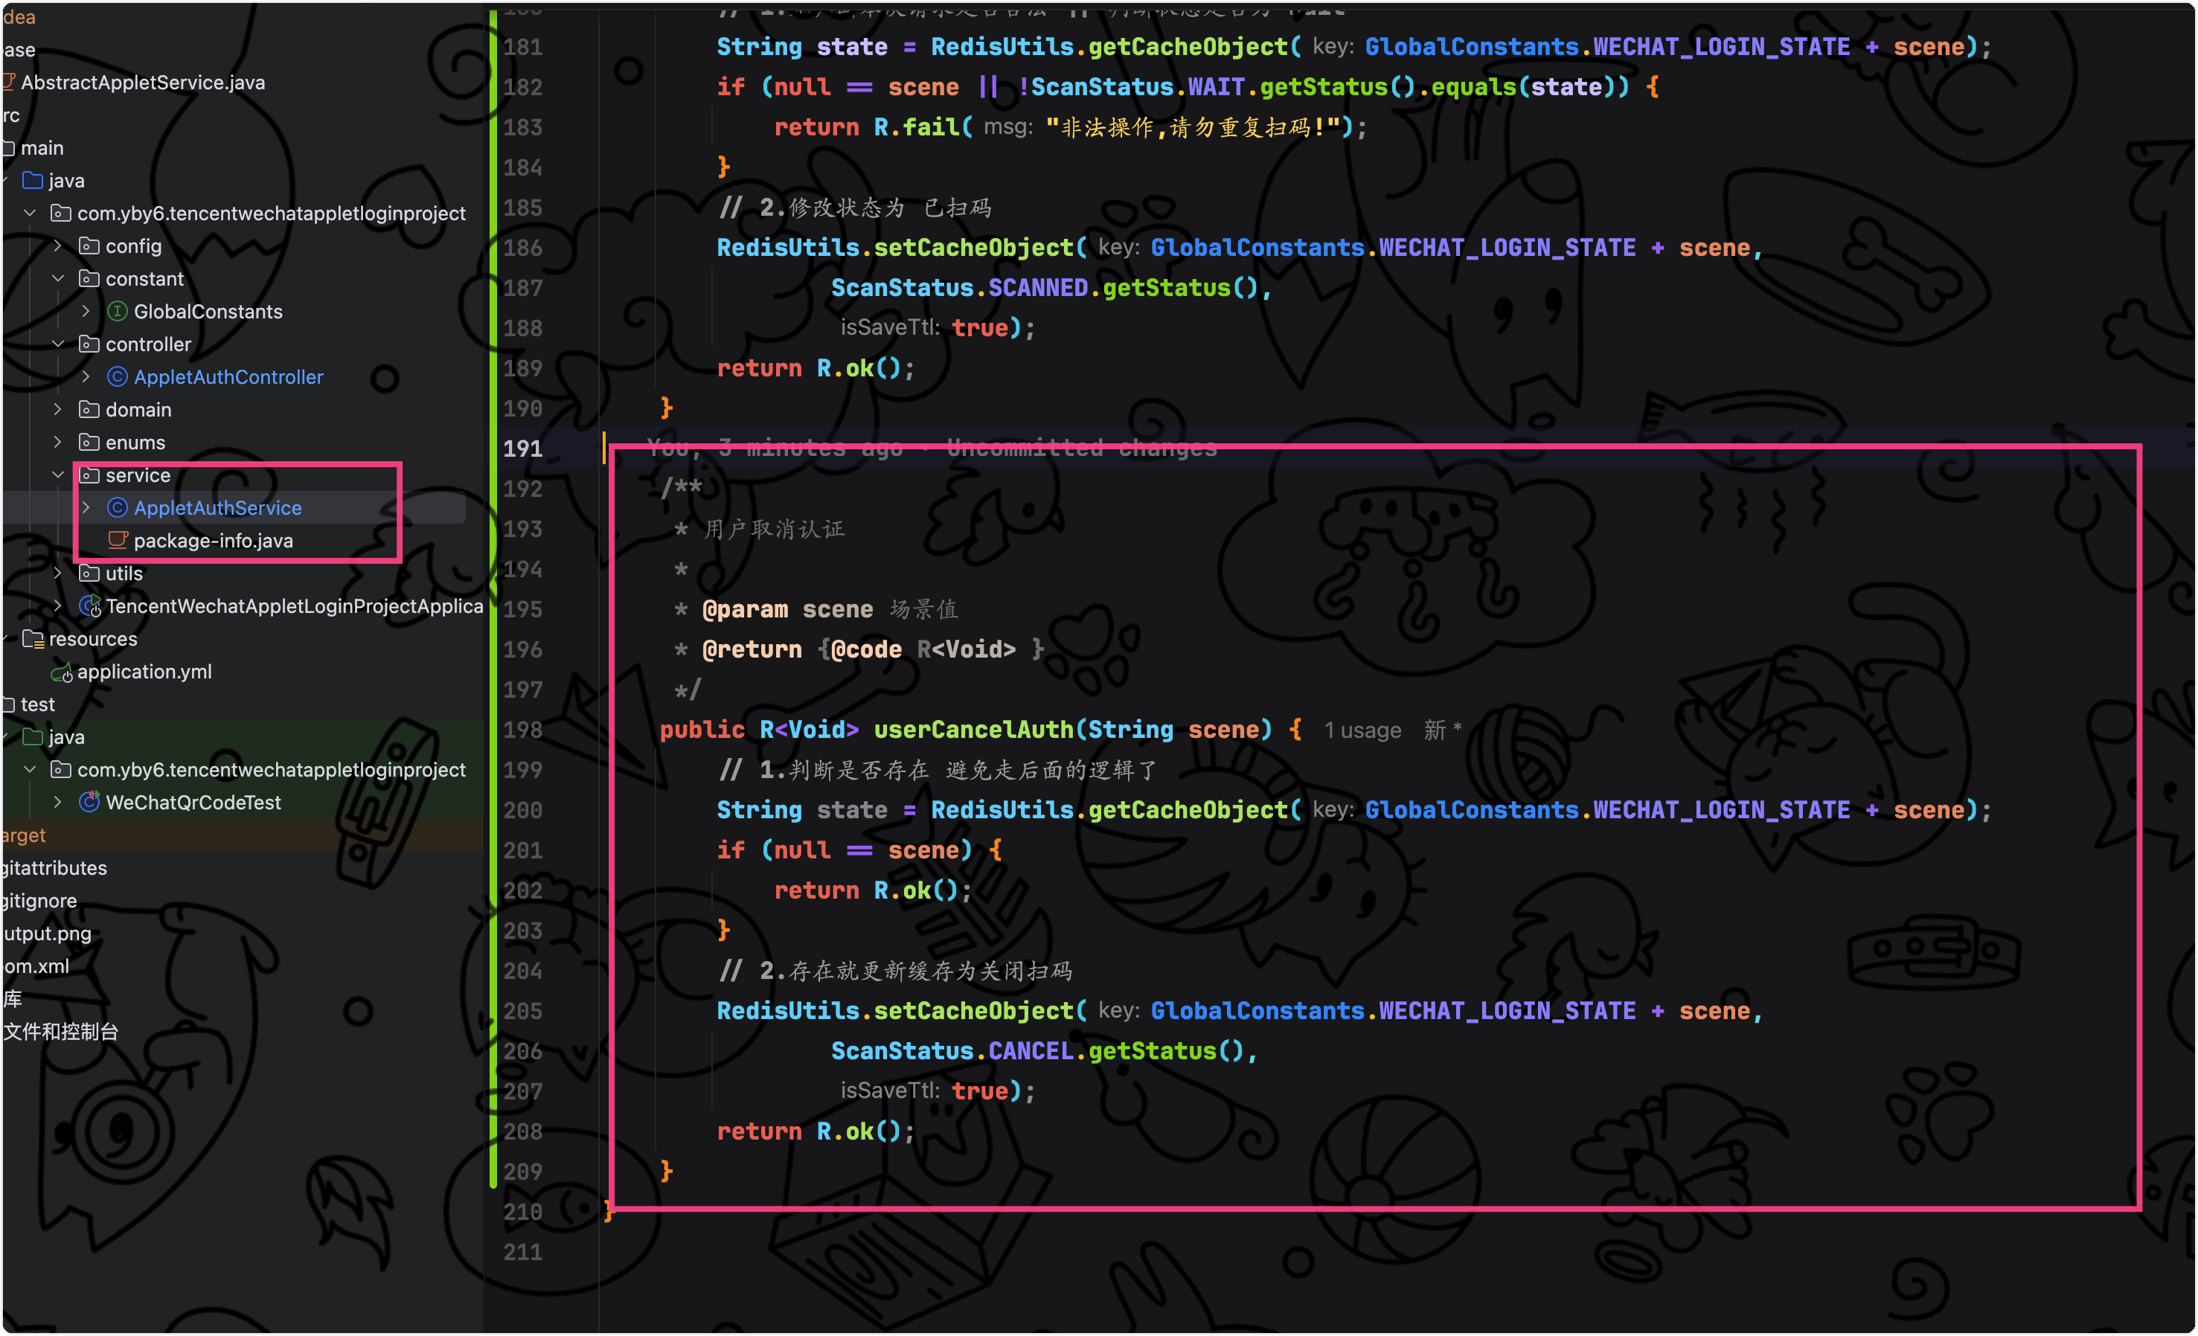
Task: Select AbstractAppletService.java in project tree
Action: 143,82
